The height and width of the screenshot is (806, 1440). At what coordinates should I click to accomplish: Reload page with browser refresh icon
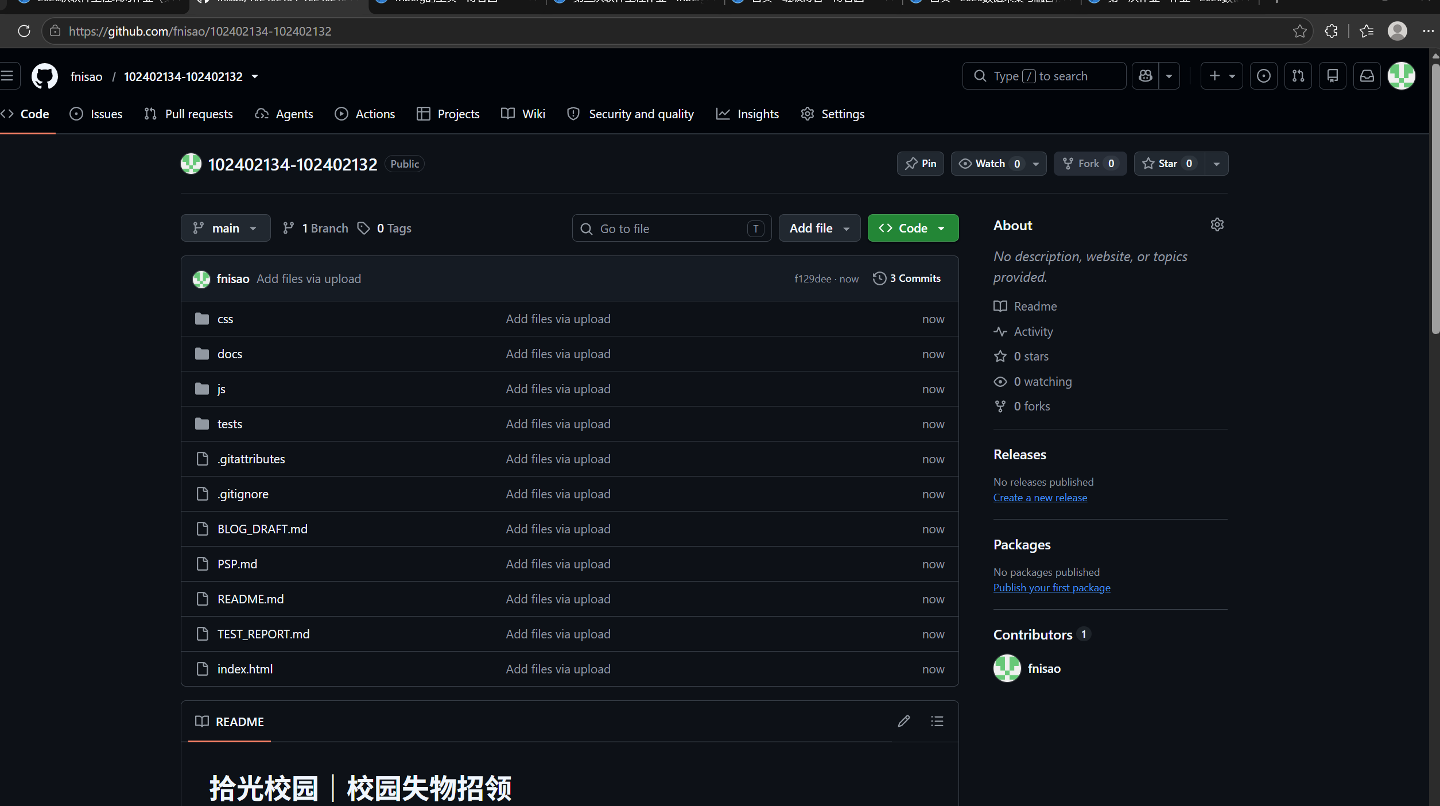point(24,31)
